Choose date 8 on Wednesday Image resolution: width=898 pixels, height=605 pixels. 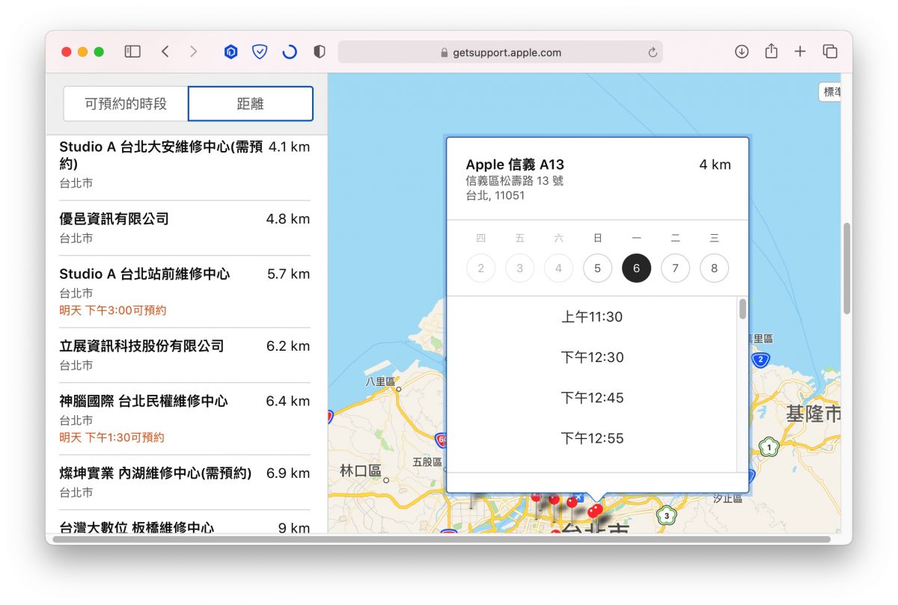[x=714, y=268]
